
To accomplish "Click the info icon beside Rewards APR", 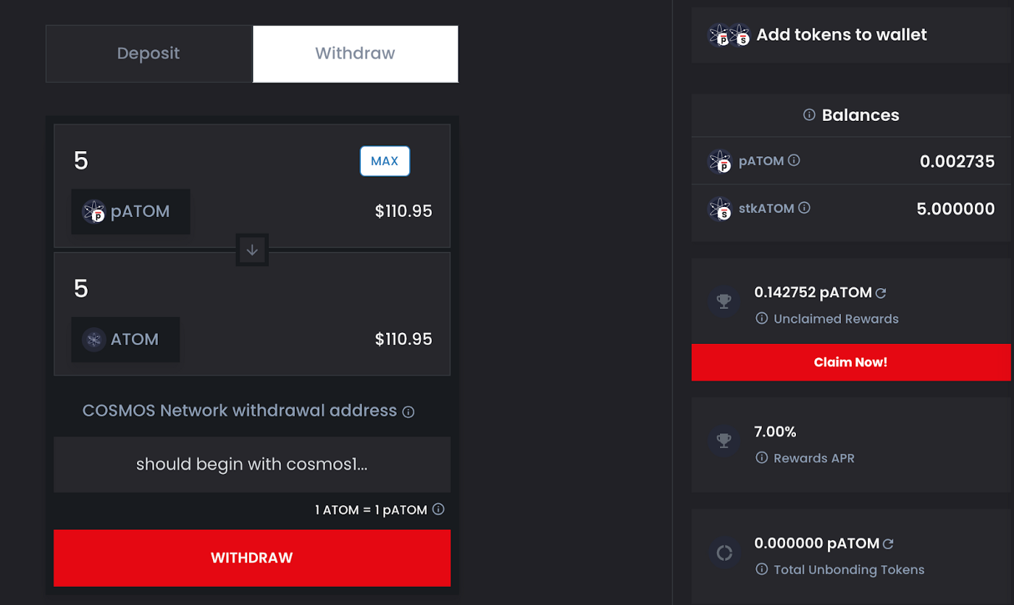I will (762, 457).
